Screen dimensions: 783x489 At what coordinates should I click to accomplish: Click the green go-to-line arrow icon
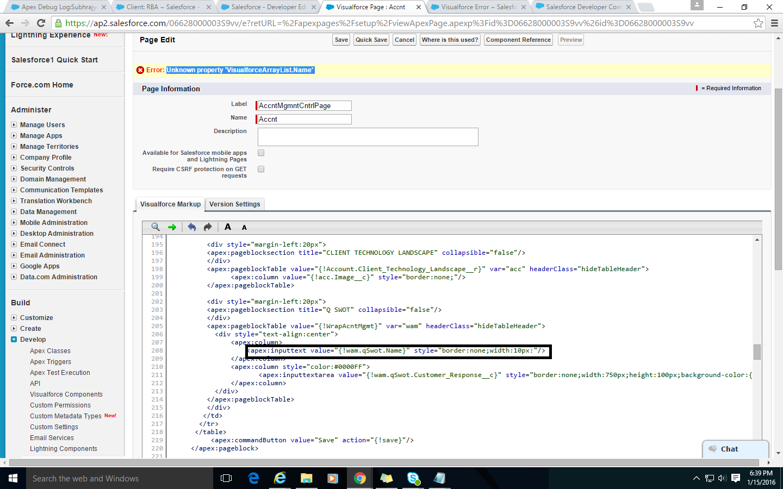(x=172, y=227)
